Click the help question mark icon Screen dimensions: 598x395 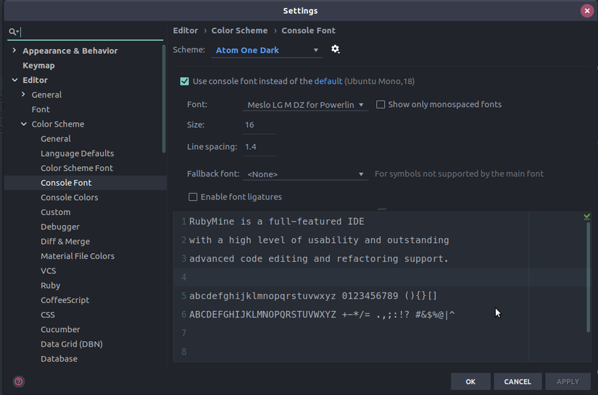(x=19, y=381)
